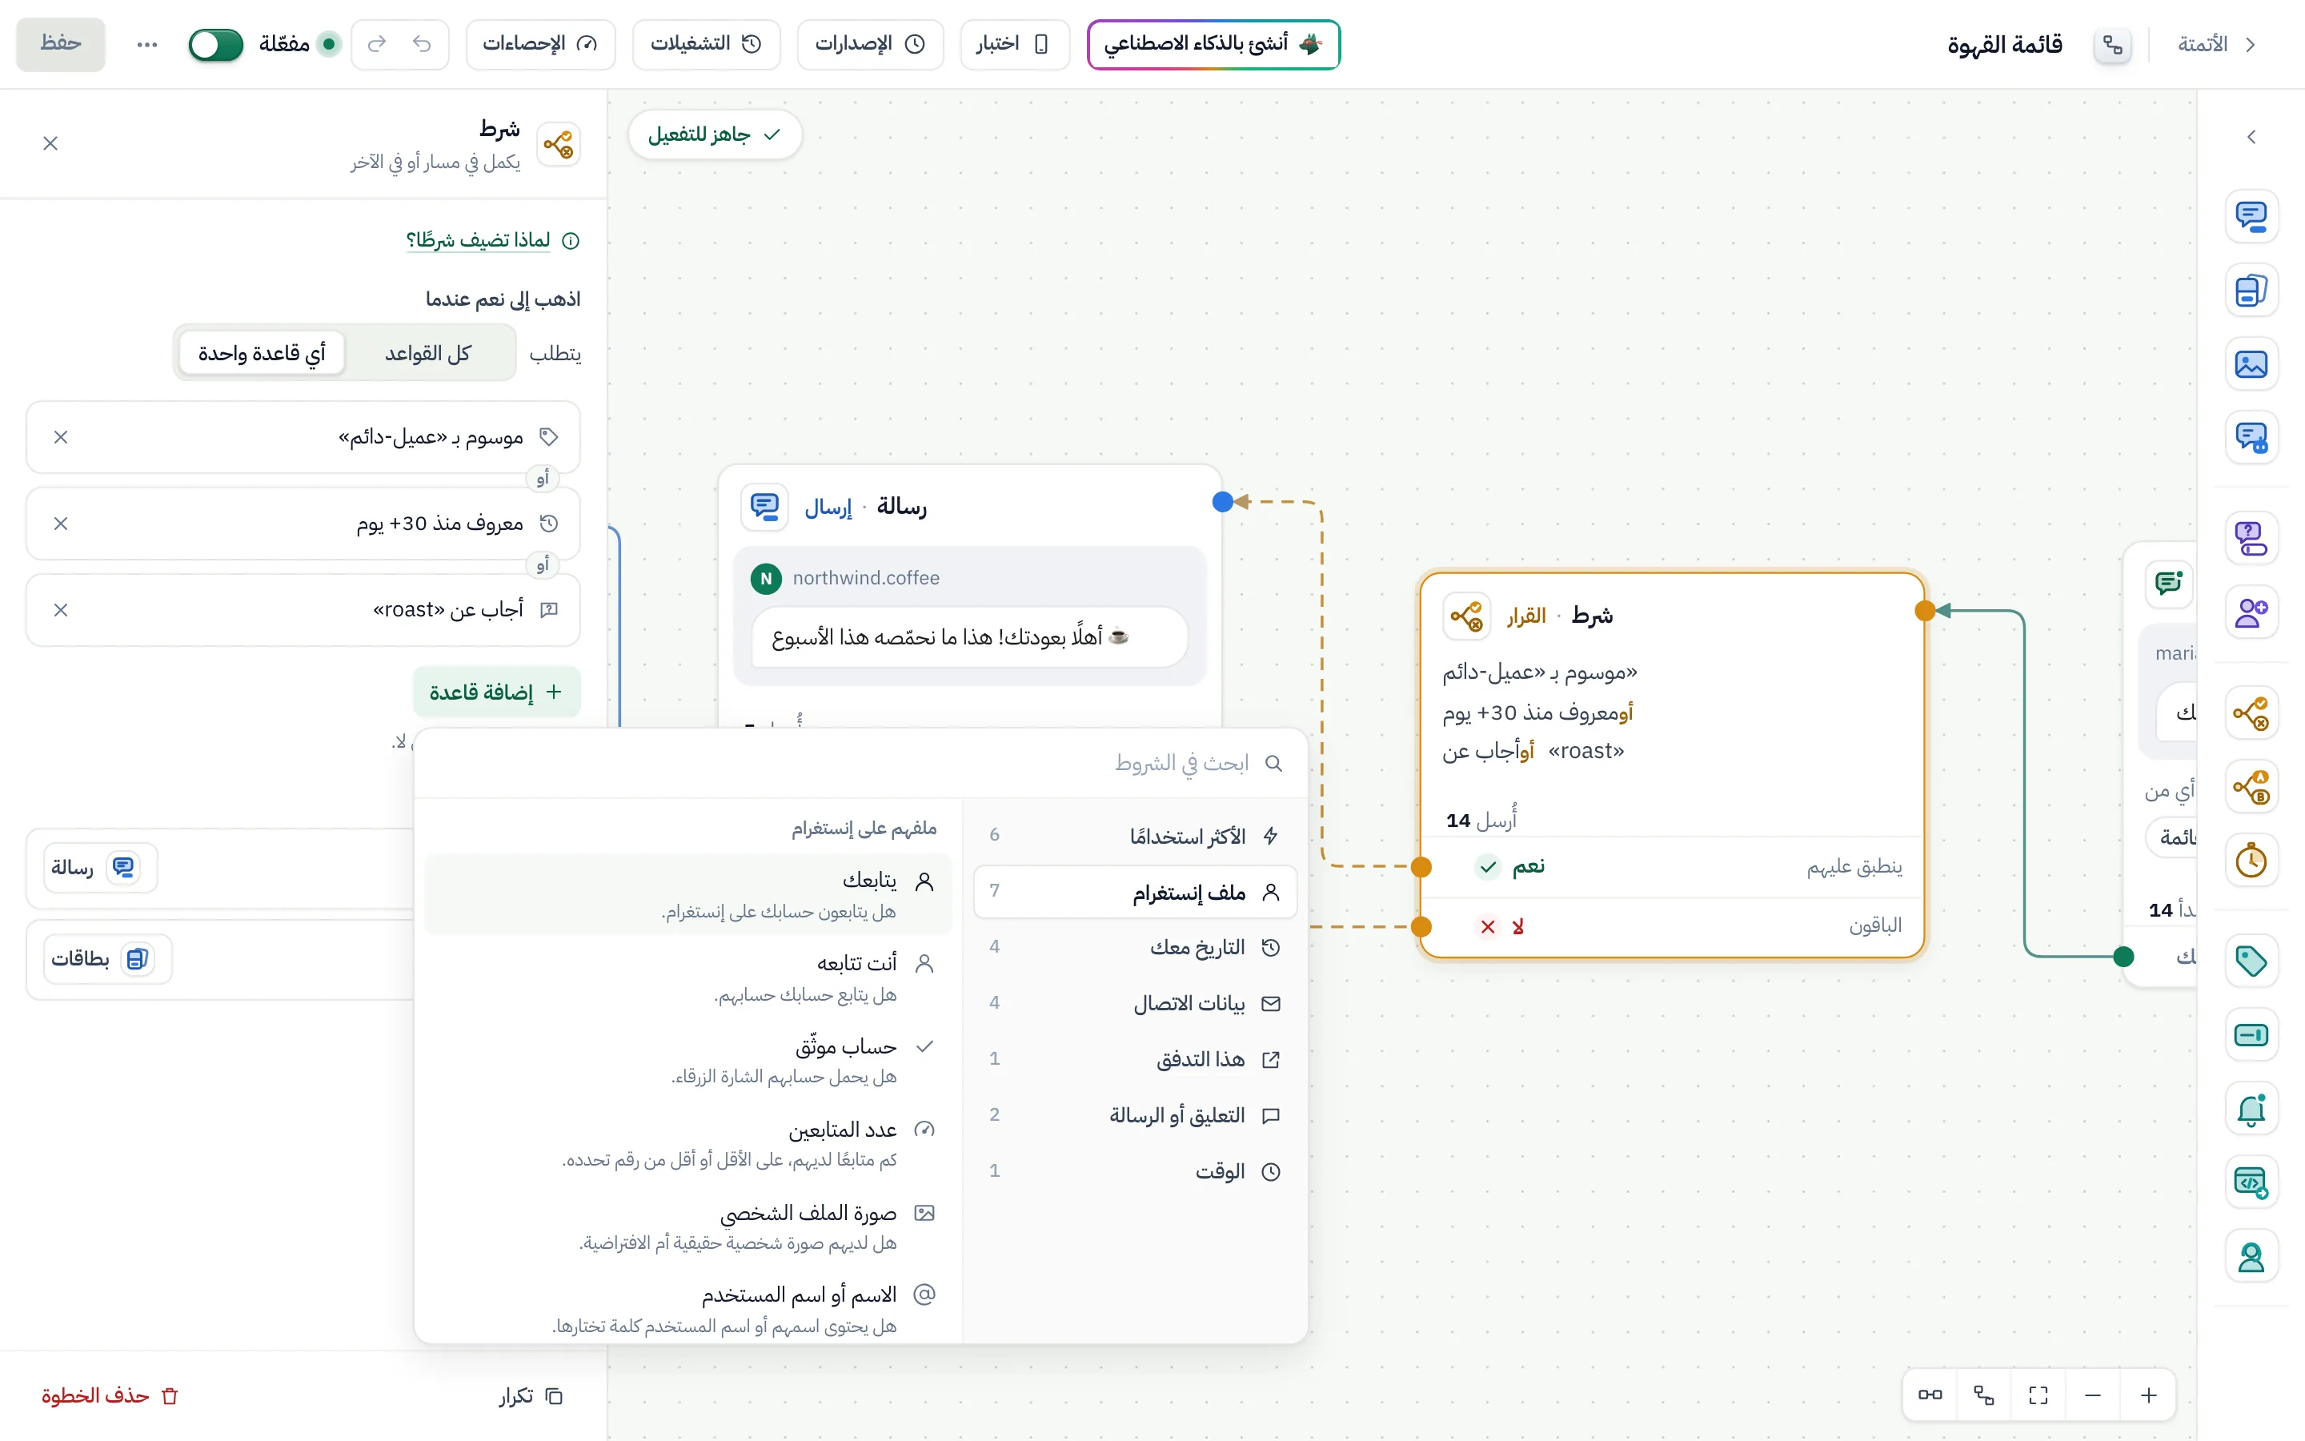The height and width of the screenshot is (1441, 2305).
Task: Select أي قاعدة واحدة option
Action: 262,354
